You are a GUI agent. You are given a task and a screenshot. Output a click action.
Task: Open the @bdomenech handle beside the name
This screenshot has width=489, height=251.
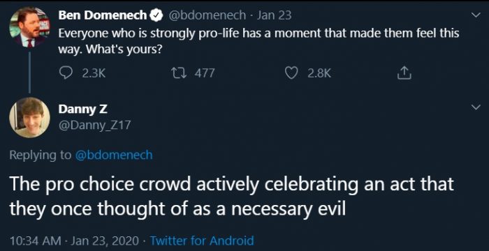[x=207, y=15]
